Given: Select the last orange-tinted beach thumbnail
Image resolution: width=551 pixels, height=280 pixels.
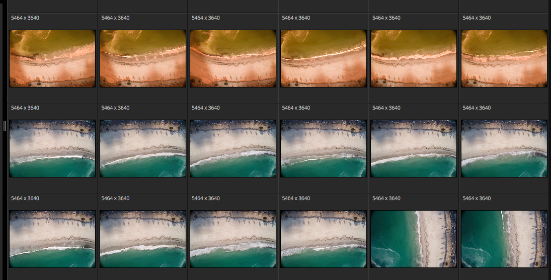Looking at the screenshot, I should coord(504,59).
